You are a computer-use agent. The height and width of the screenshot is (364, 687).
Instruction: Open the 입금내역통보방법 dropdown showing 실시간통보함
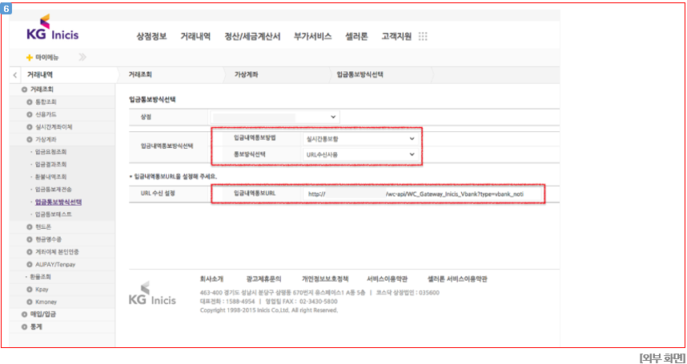pyautogui.click(x=360, y=139)
